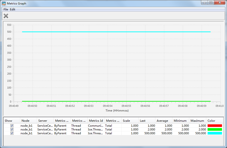The height and width of the screenshot is (148, 227).
Task: Select the Communi... Metrics Id cell
Action: click(x=96, y=126)
